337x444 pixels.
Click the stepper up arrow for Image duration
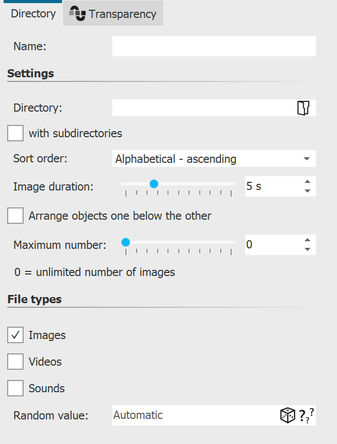[307, 181]
